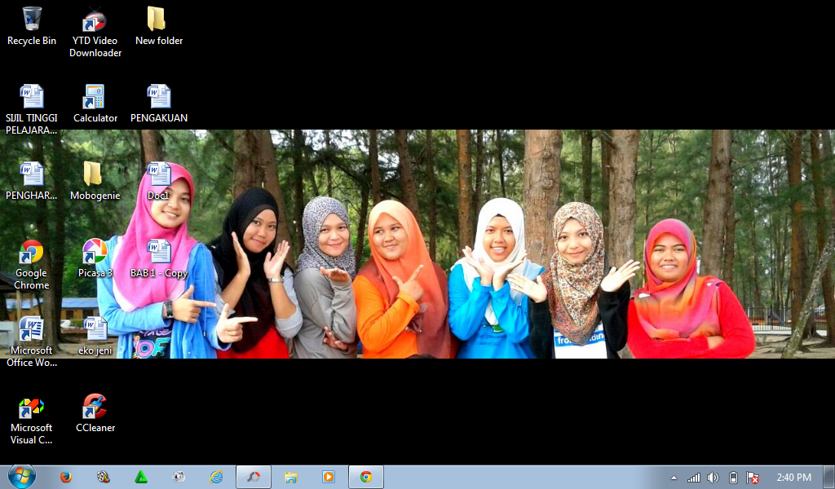Screen dimensions: 835x489
Task: Open network signal tray icon
Action: [x=693, y=478]
